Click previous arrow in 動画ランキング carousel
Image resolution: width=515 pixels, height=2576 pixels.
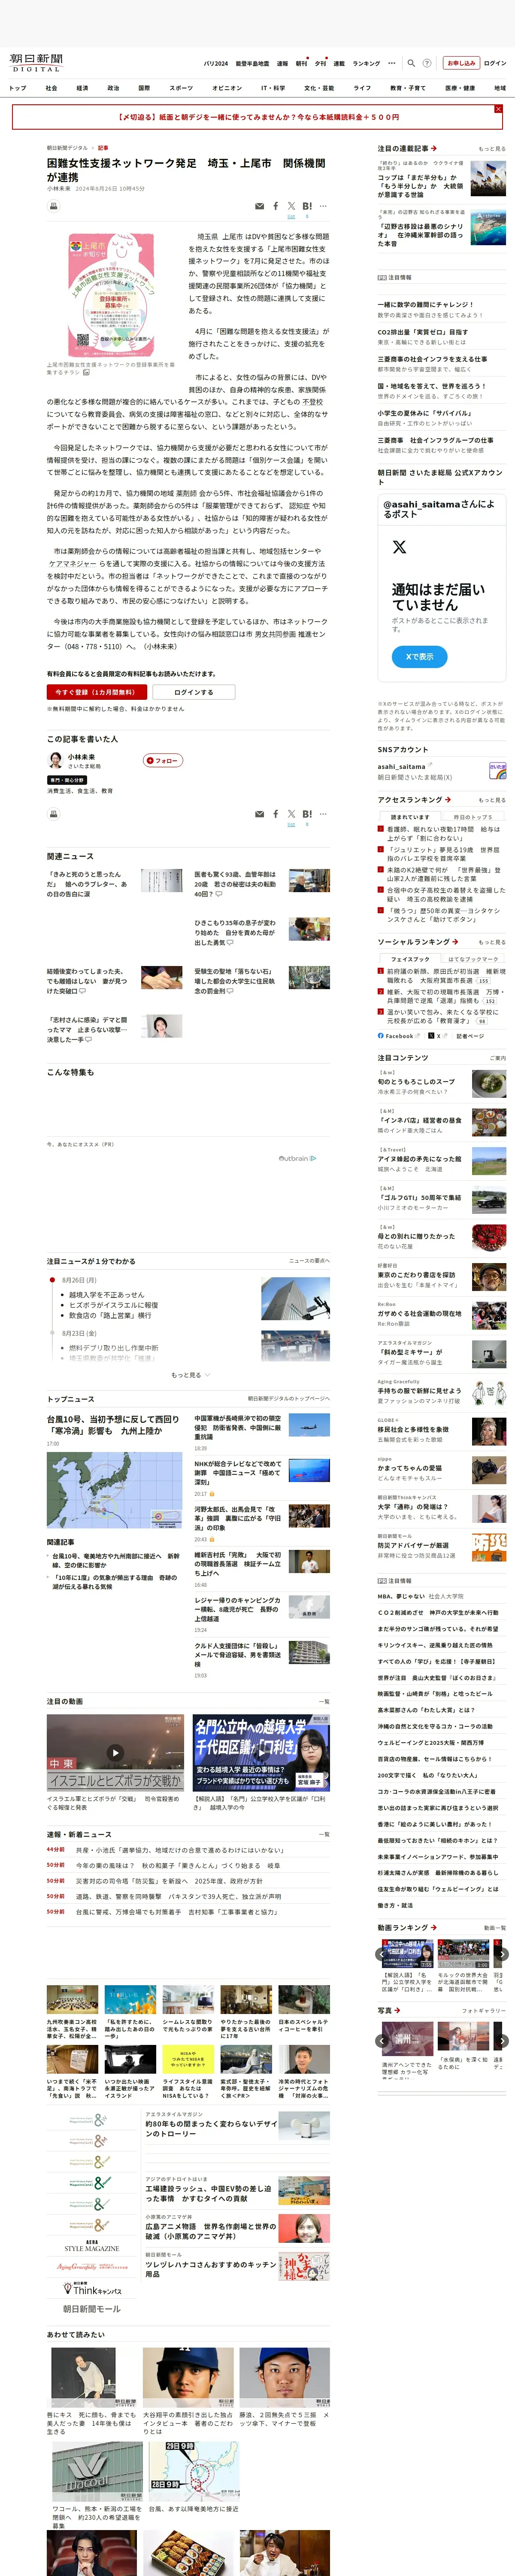(x=381, y=1953)
